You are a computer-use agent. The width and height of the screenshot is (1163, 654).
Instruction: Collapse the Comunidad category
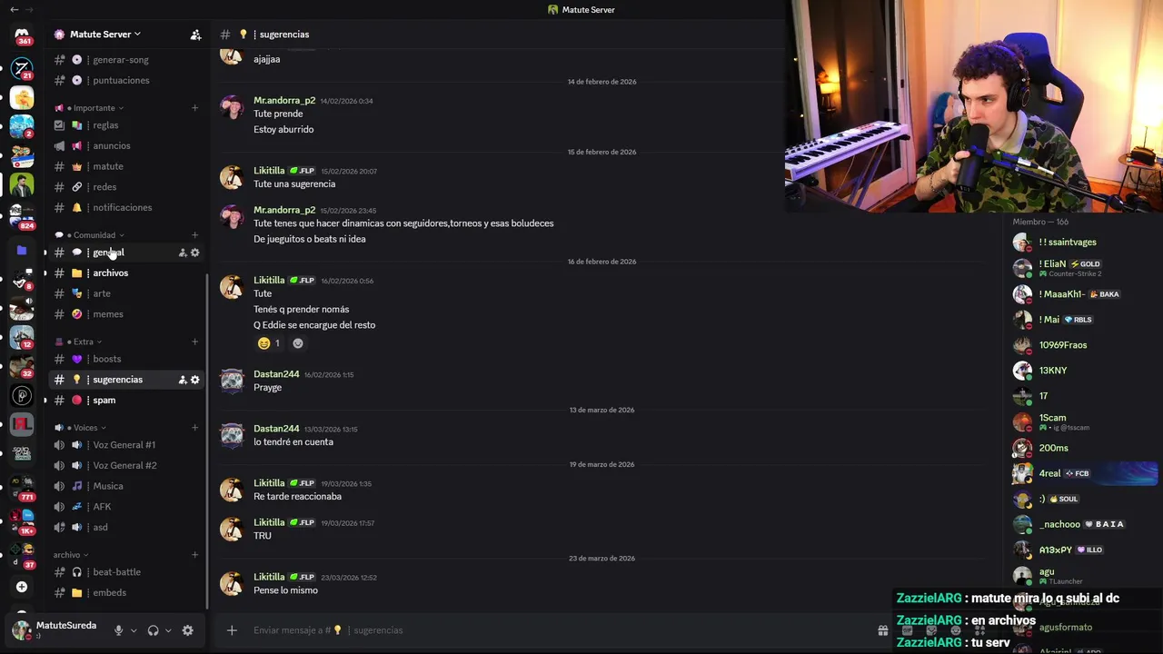pos(94,235)
